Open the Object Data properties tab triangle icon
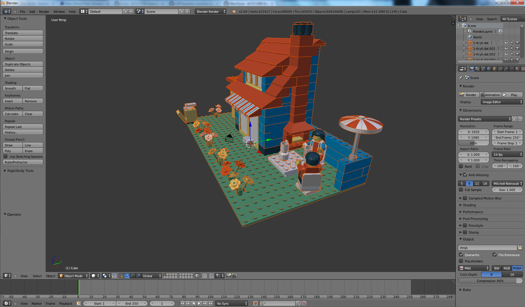 (512, 69)
